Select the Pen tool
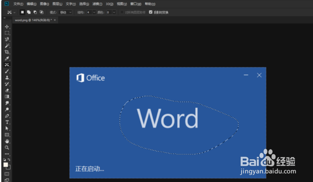 (x=7, y=116)
